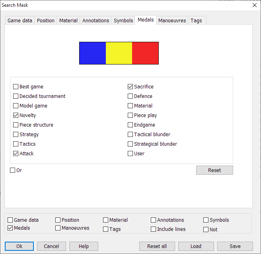This screenshot has width=261, height=254.
Task: Tick the Piece play checkbox
Action: 130,115
